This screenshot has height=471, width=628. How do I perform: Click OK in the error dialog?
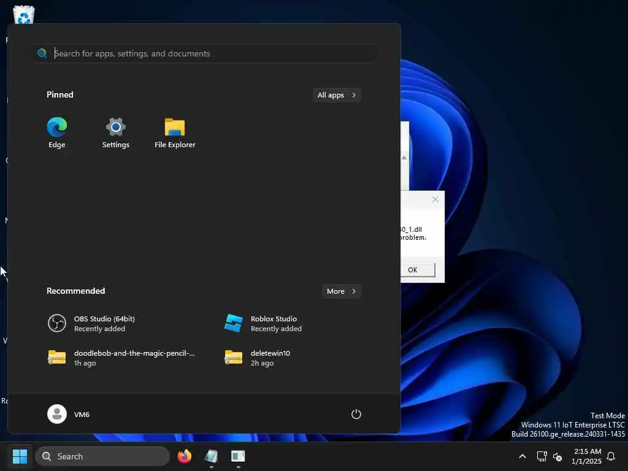(x=418, y=270)
